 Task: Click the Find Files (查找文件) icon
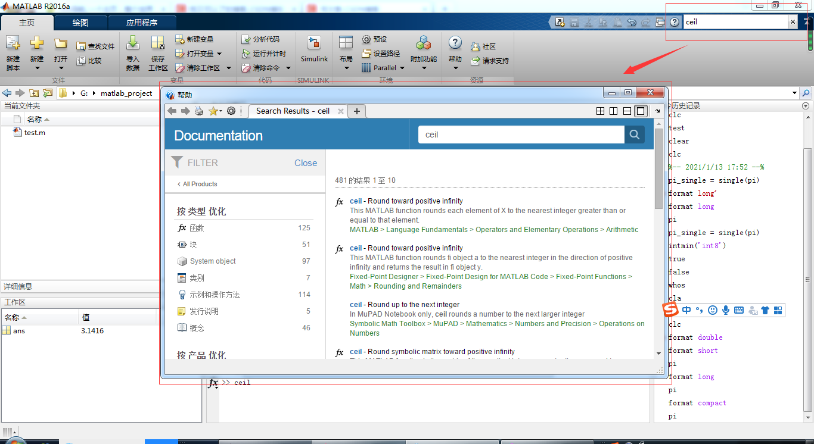(x=81, y=46)
